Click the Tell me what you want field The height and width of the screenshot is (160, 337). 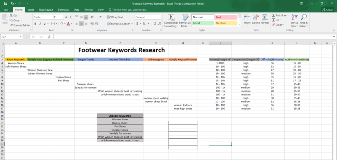tap(128, 10)
